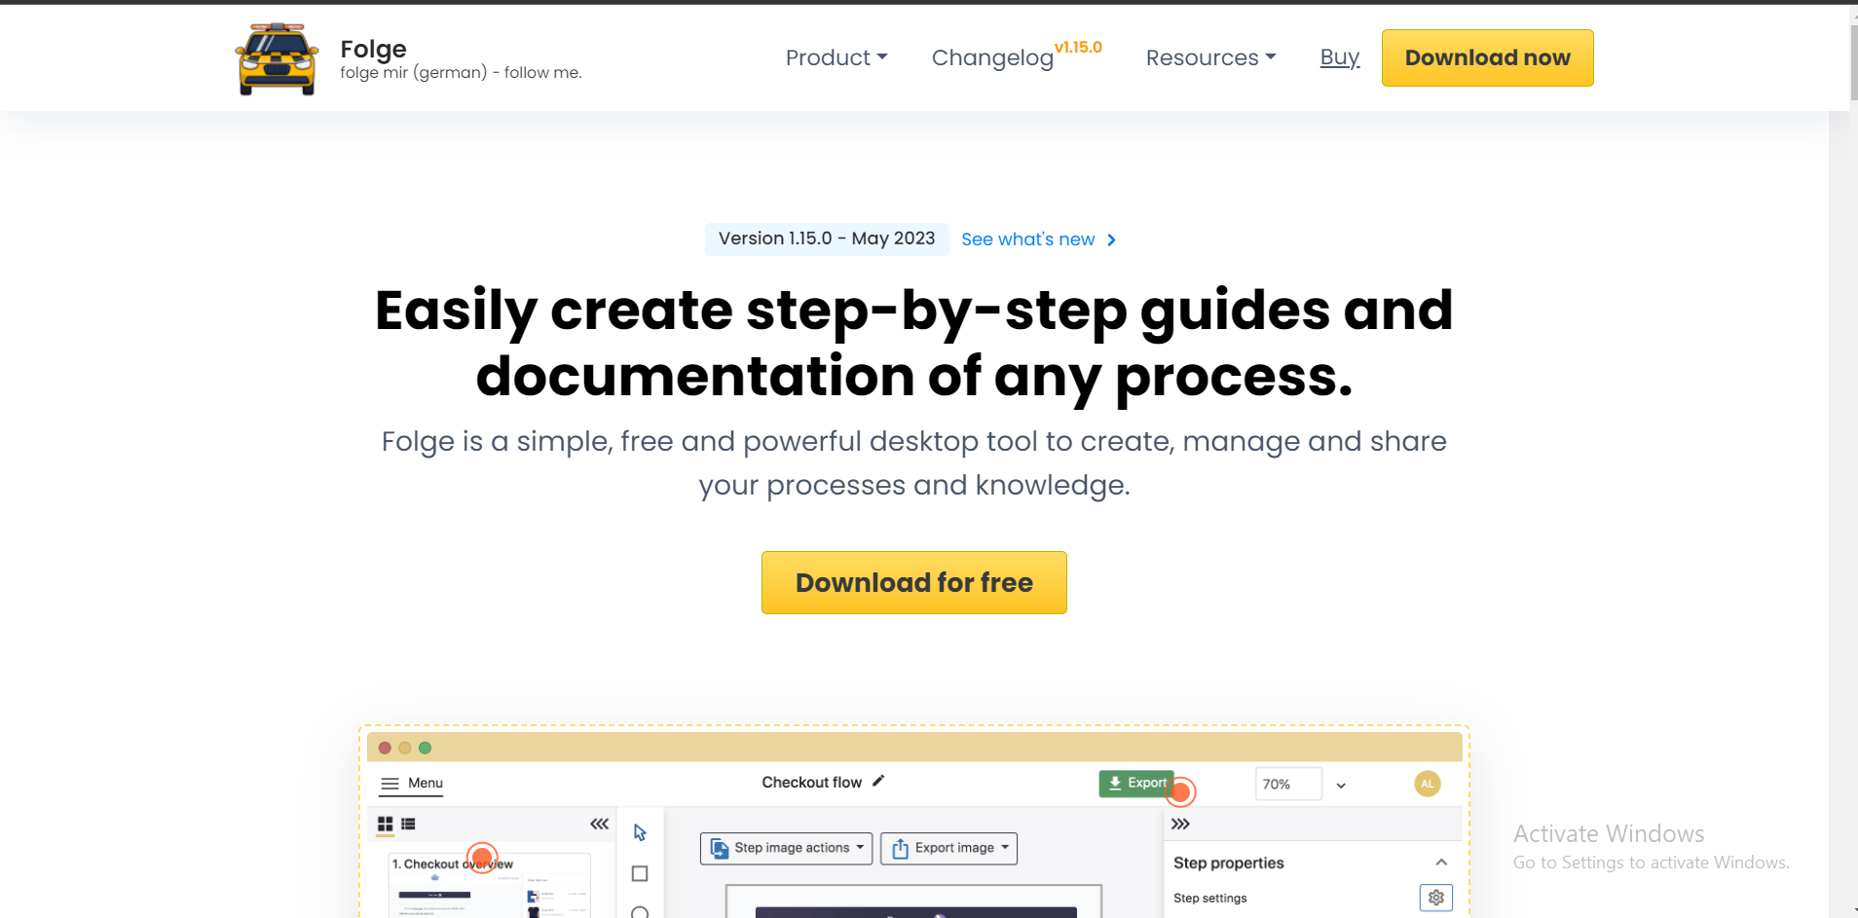Open Step settings gear icon

coord(1435,898)
